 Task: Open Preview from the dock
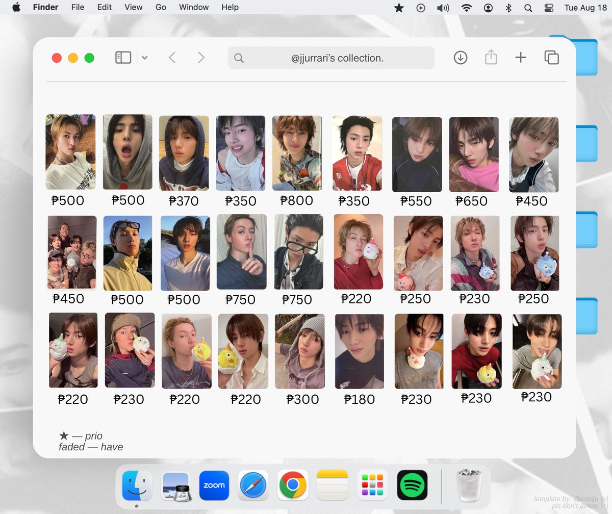[x=176, y=485]
